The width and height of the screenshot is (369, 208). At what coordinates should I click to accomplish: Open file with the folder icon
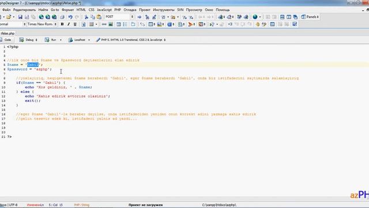tap(9, 17)
